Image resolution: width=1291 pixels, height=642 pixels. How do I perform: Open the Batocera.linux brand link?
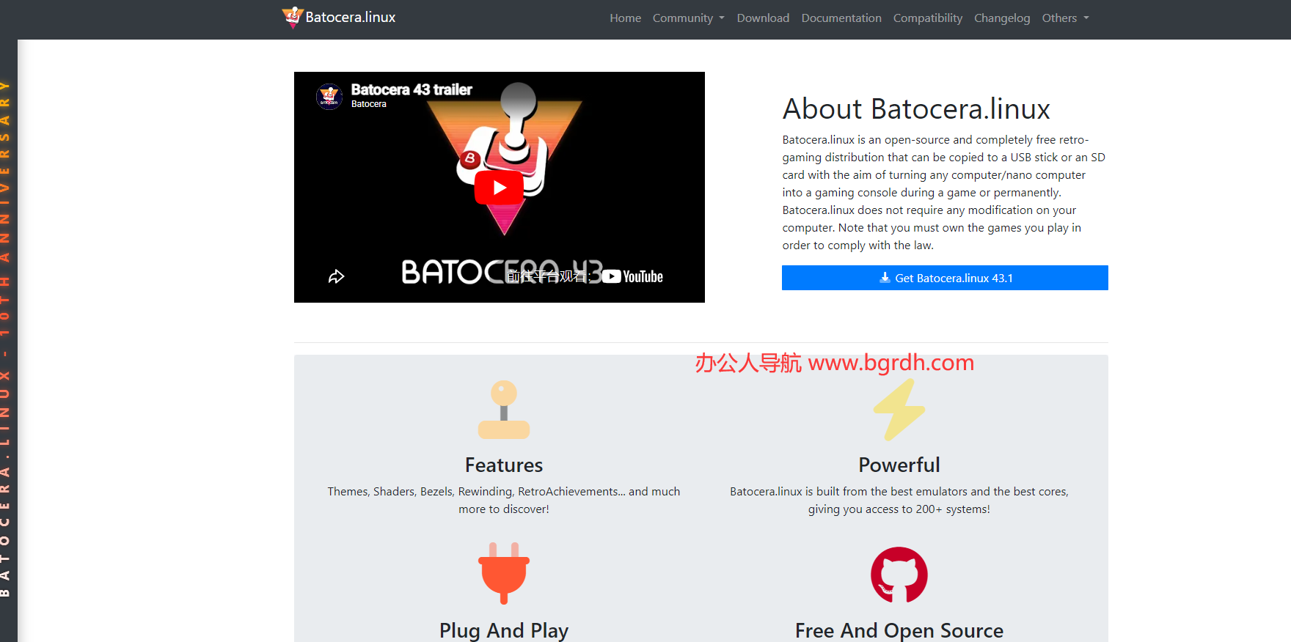pyautogui.click(x=339, y=17)
